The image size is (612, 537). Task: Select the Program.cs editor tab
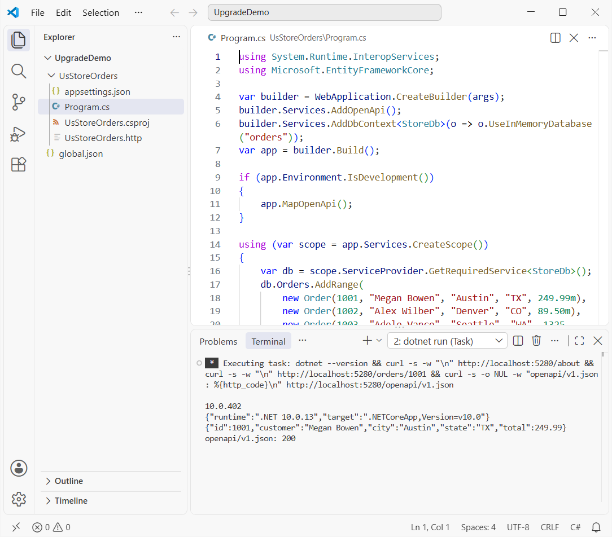[243, 38]
